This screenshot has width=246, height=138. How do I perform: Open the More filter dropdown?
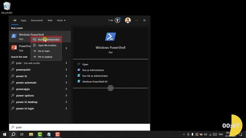click(61, 20)
